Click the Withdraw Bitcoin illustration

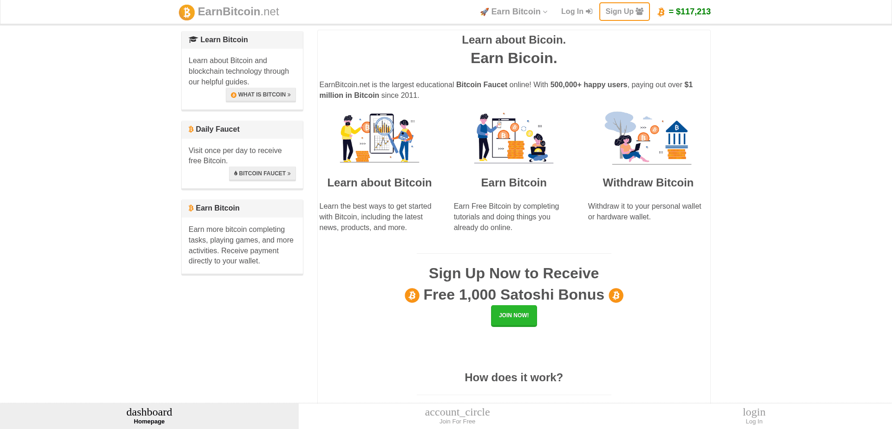[x=648, y=138]
